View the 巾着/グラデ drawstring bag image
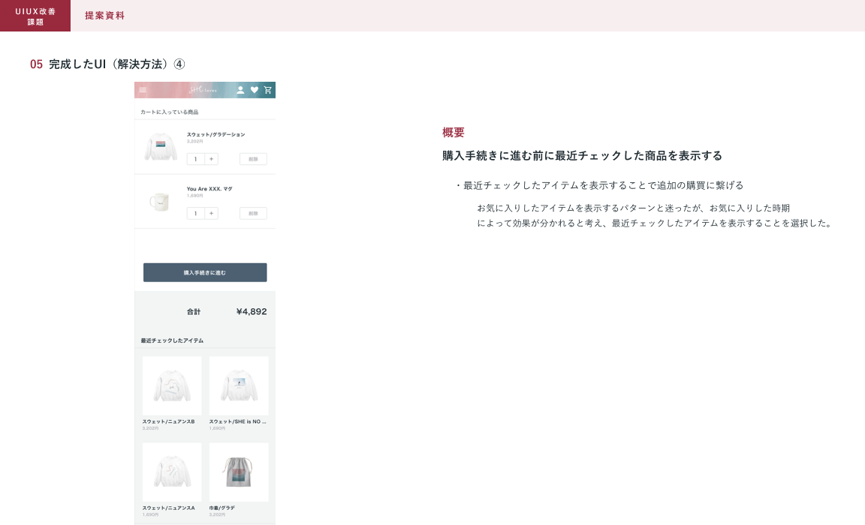This screenshot has width=865, height=525. [x=239, y=472]
